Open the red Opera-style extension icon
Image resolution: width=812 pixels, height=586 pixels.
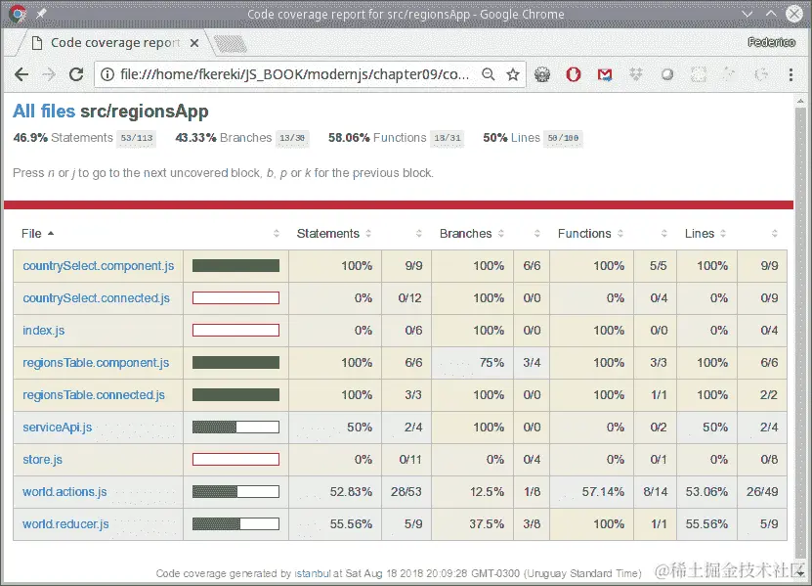point(574,74)
